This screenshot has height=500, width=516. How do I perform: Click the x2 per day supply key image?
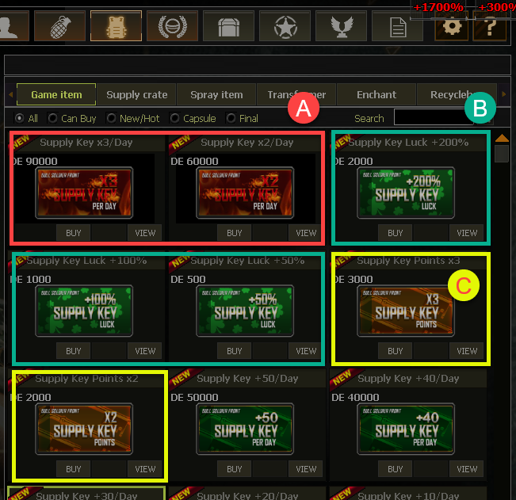[245, 193]
